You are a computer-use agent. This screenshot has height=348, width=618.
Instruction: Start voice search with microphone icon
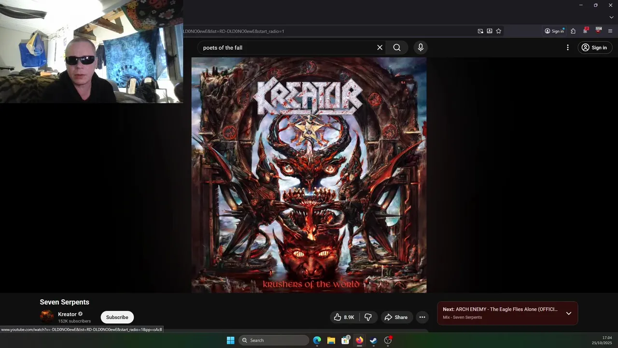421,47
